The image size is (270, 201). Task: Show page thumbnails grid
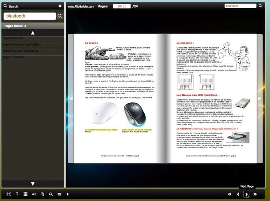[26, 194]
